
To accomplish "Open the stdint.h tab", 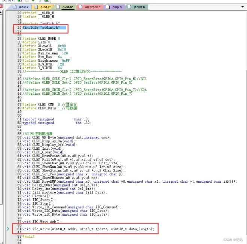I will coord(136,7).
